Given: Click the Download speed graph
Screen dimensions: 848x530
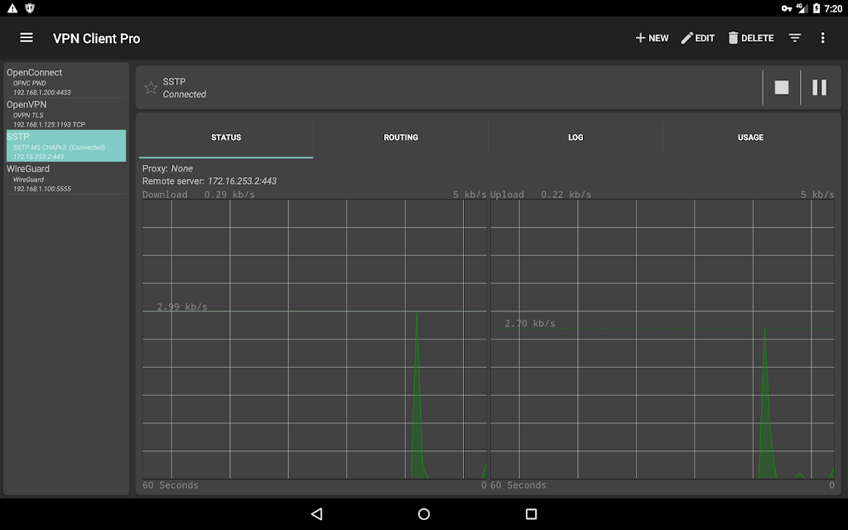Looking at the screenshot, I should click(x=315, y=340).
